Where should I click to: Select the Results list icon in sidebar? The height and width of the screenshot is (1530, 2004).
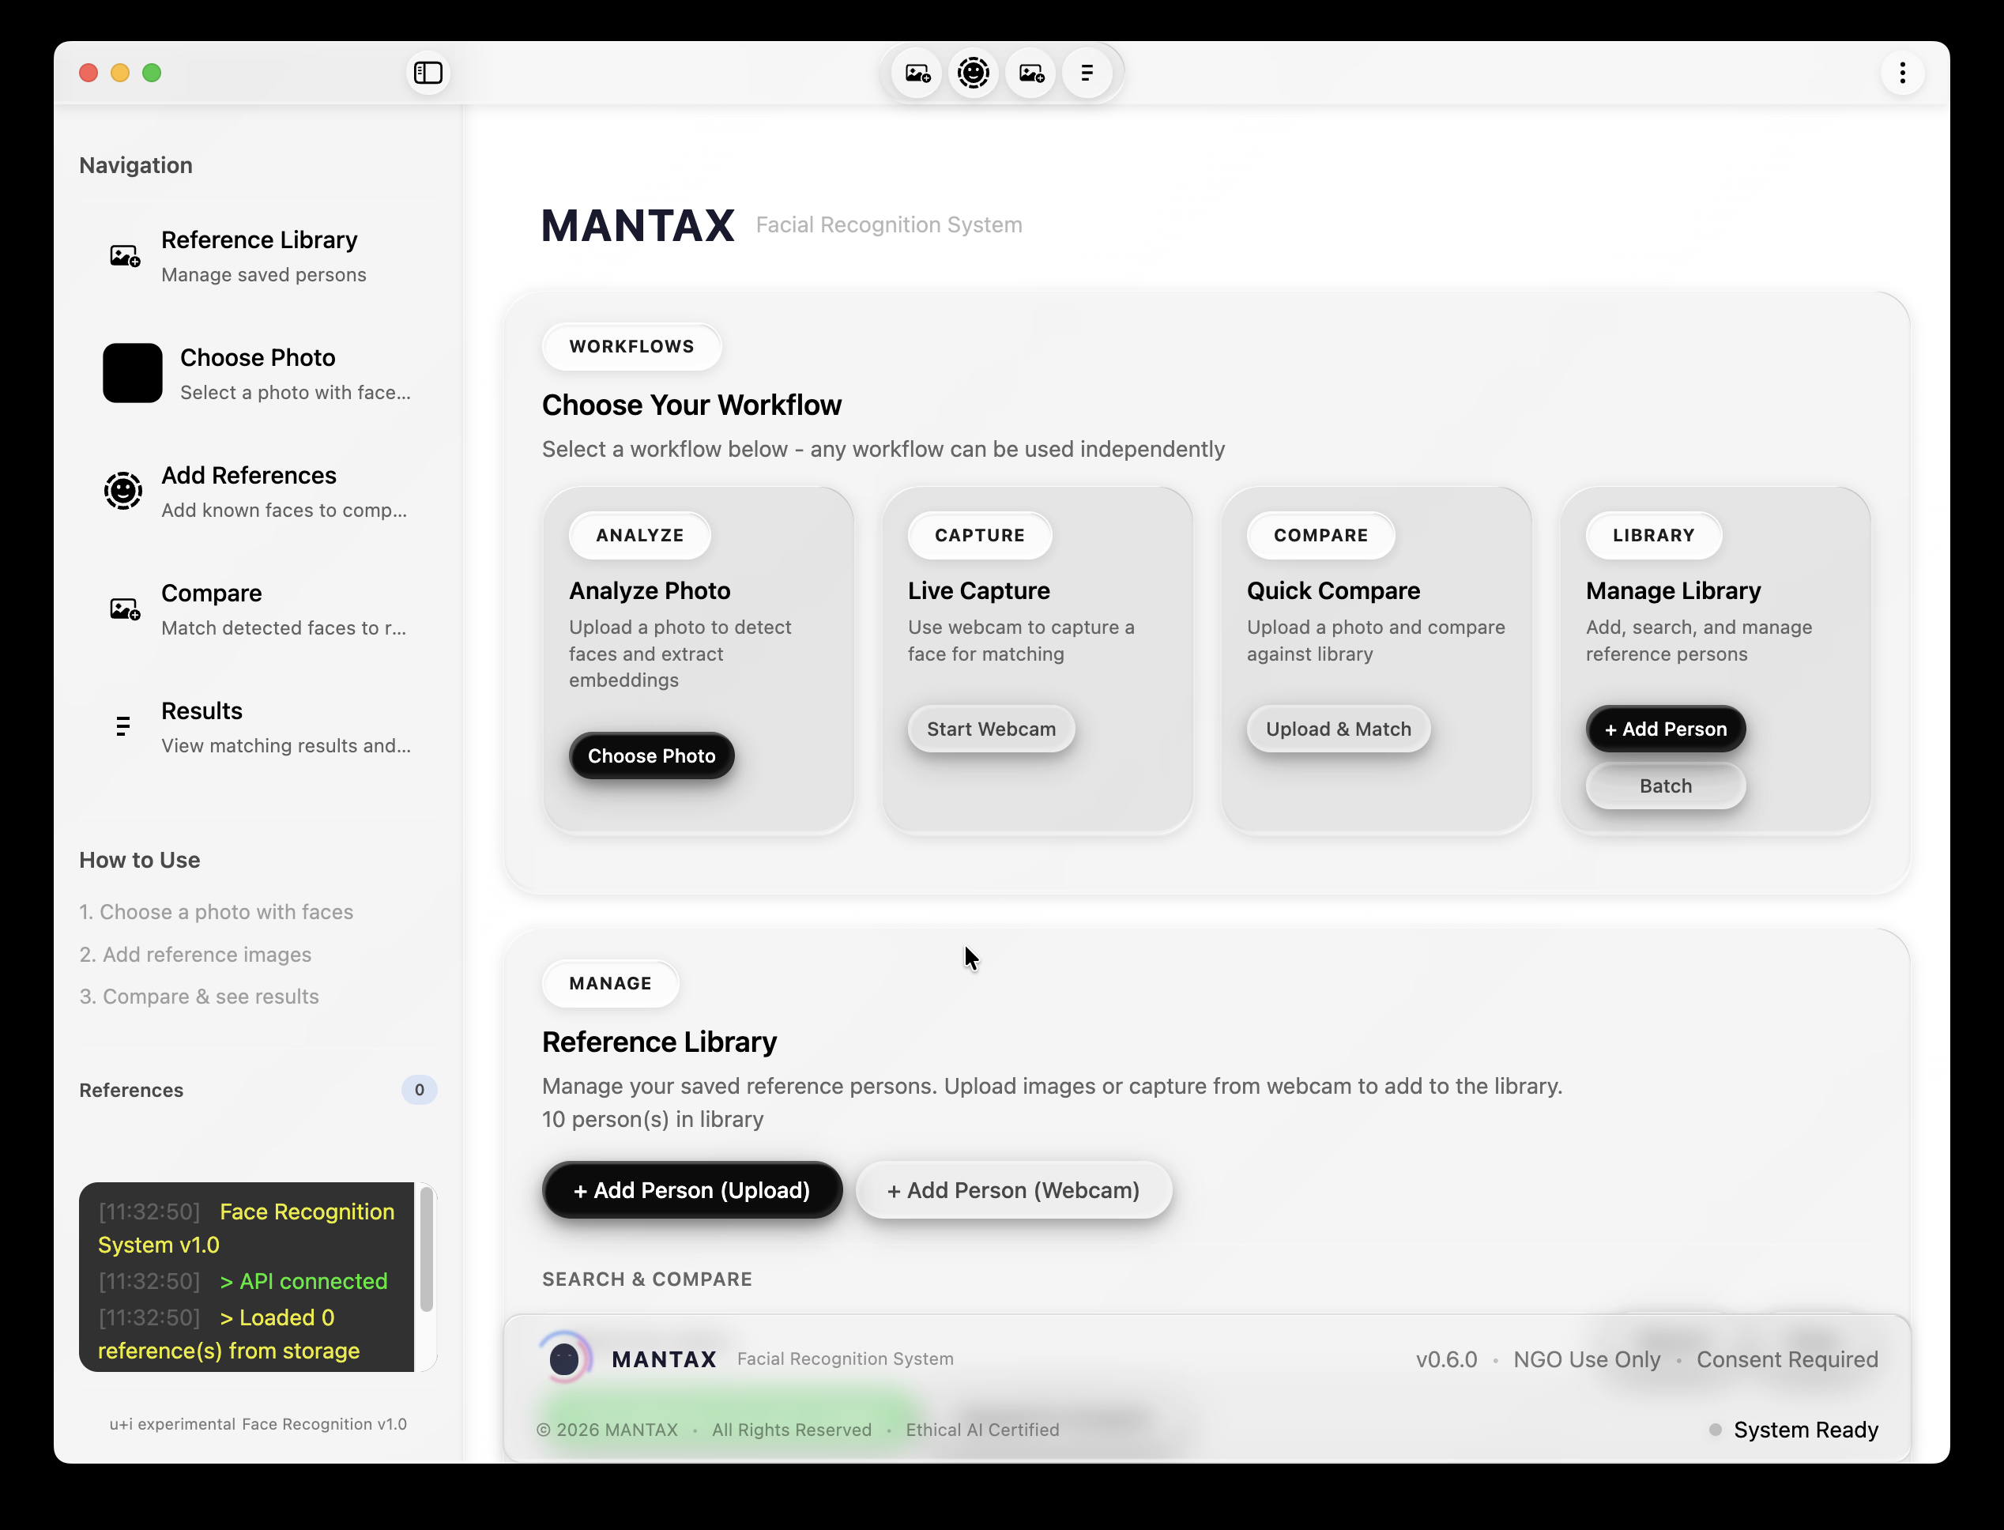coord(124,725)
